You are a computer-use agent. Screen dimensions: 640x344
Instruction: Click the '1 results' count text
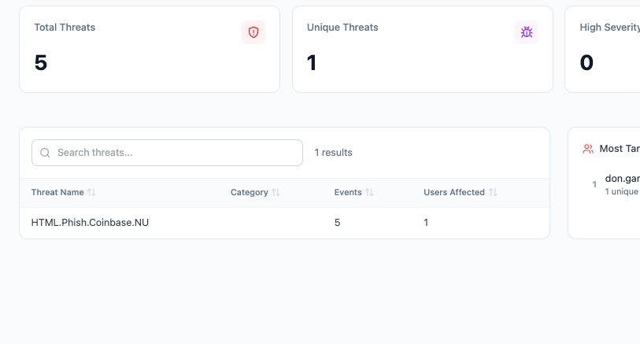click(333, 153)
